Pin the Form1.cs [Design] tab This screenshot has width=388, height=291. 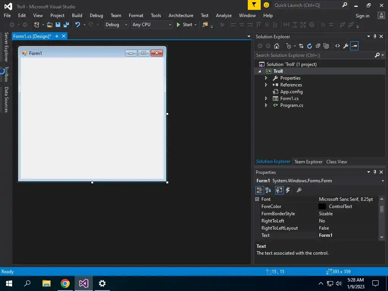pos(56,36)
